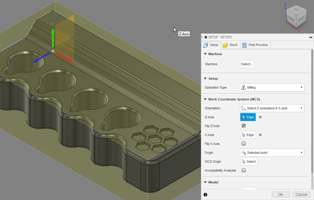Switch to the Stock tab
The image size is (314, 200).
tap(230, 45)
